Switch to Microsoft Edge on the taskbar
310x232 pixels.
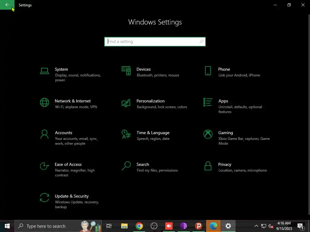213,226
